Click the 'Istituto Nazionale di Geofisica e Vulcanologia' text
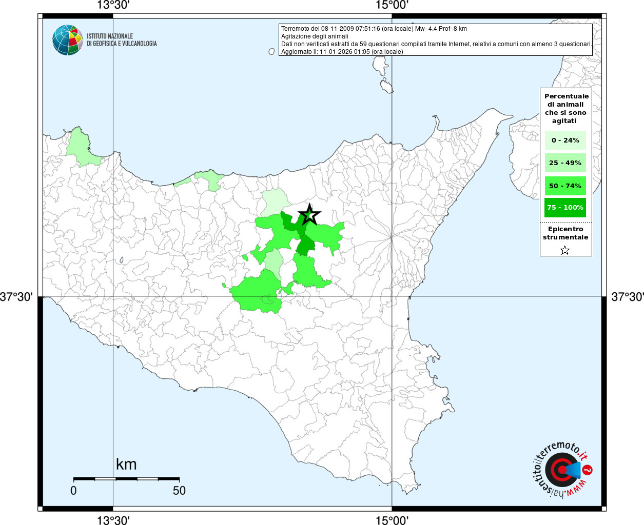Image resolution: width=644 pixels, height=525 pixels. click(122, 40)
